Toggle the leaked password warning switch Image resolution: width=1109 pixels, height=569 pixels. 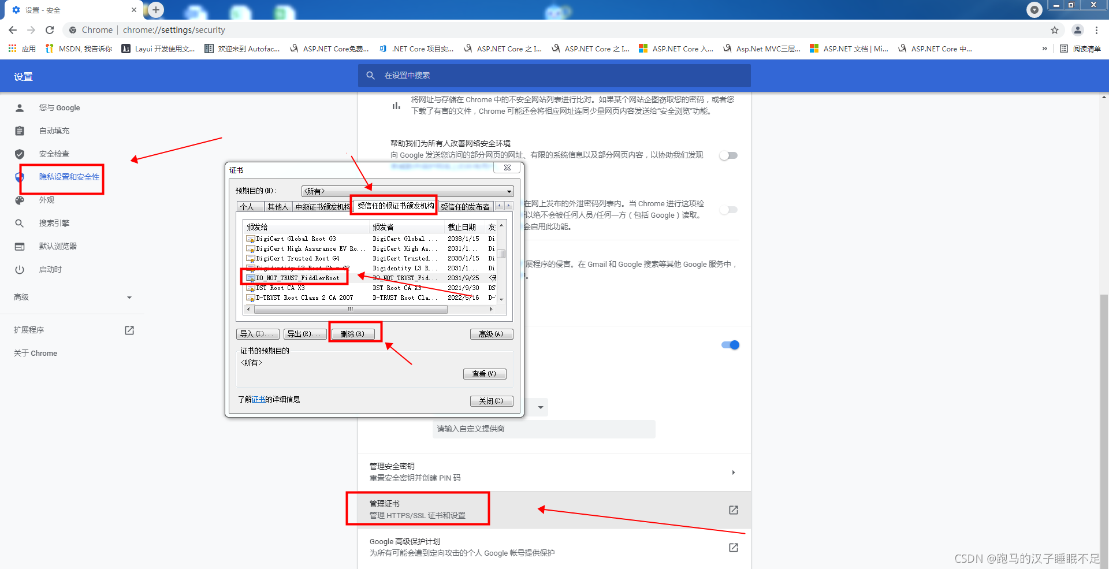[x=729, y=210]
